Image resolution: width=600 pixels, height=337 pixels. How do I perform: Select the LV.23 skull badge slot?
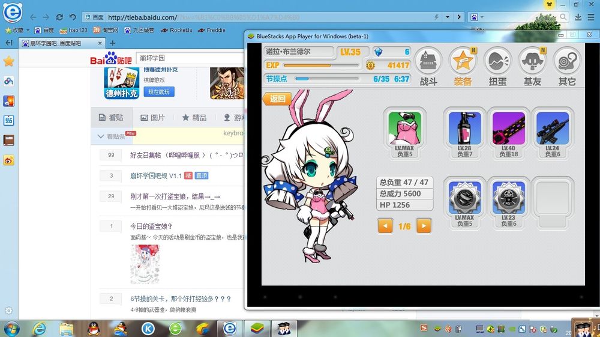coord(509,203)
